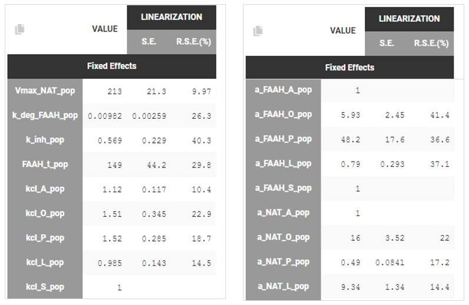Screen dimensions: 469x305
Task: Select the FAAH_t_pop parameter label
Action: [45, 165]
